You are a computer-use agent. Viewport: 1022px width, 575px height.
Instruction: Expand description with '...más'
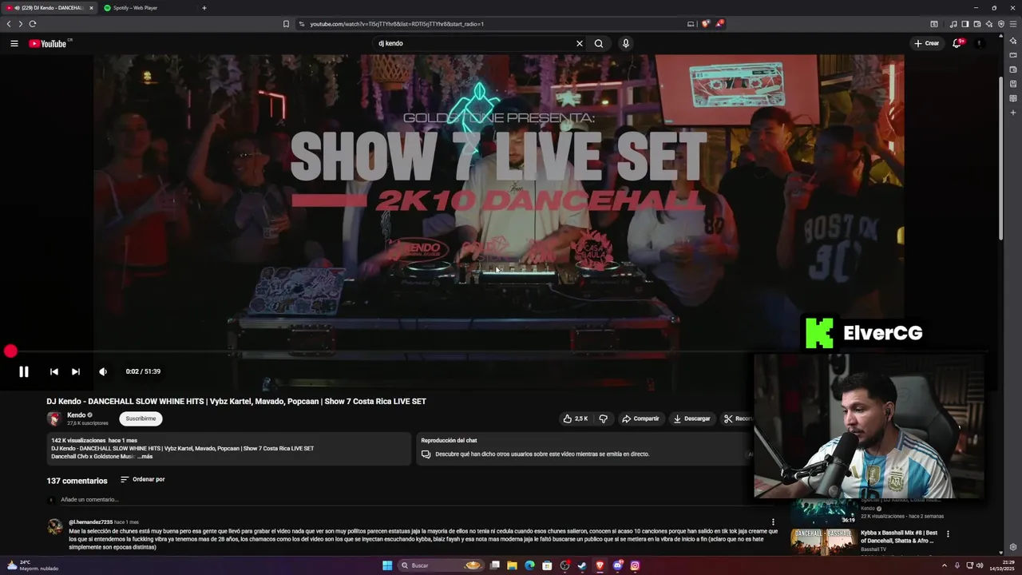145,457
